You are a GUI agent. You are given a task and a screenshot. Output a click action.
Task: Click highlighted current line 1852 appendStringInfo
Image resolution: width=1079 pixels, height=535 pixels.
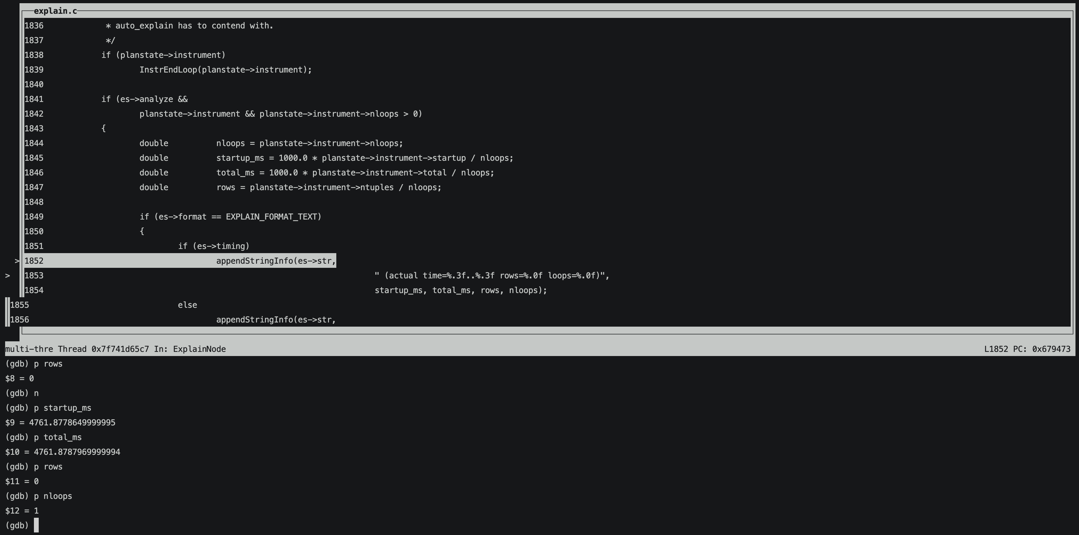click(180, 260)
